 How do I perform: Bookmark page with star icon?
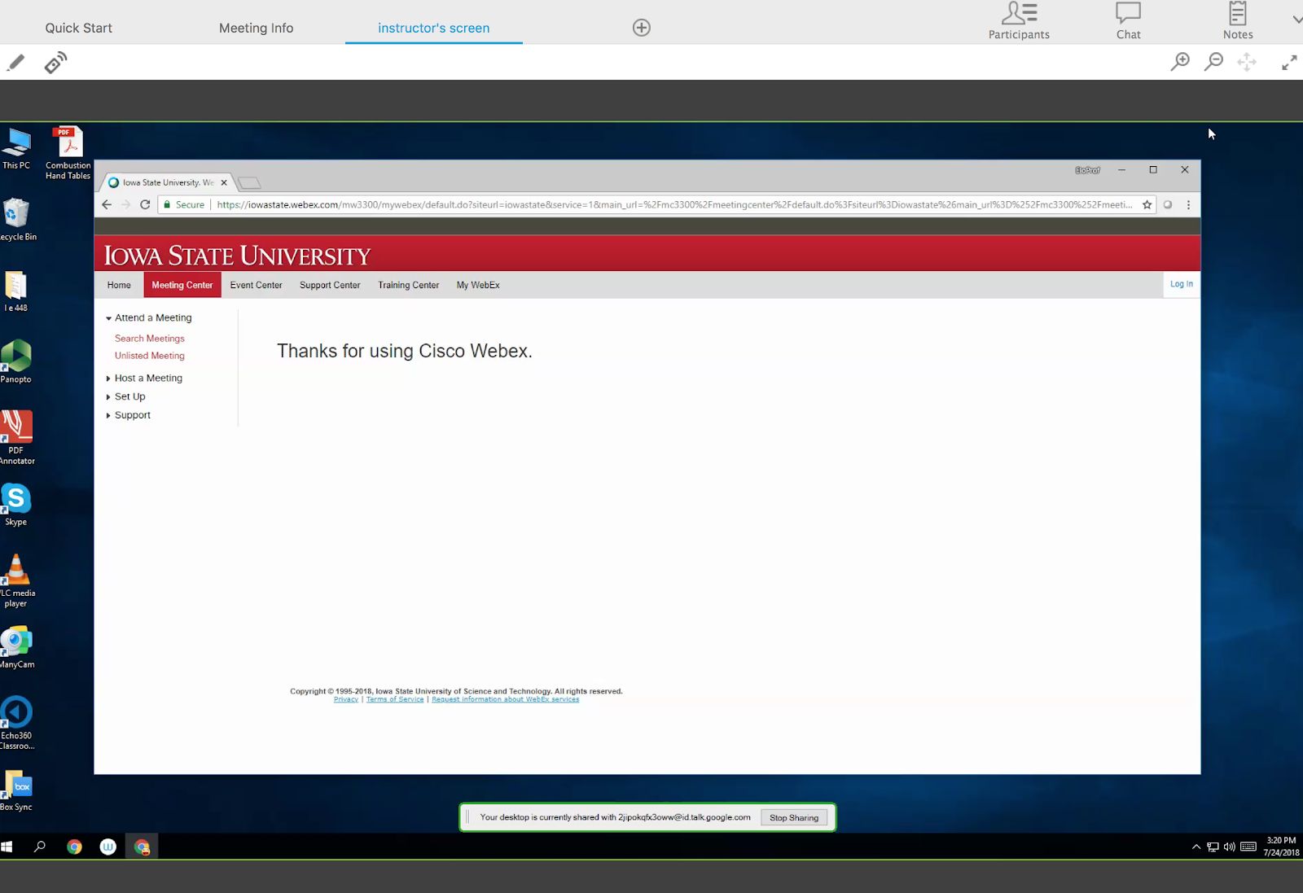(1147, 204)
